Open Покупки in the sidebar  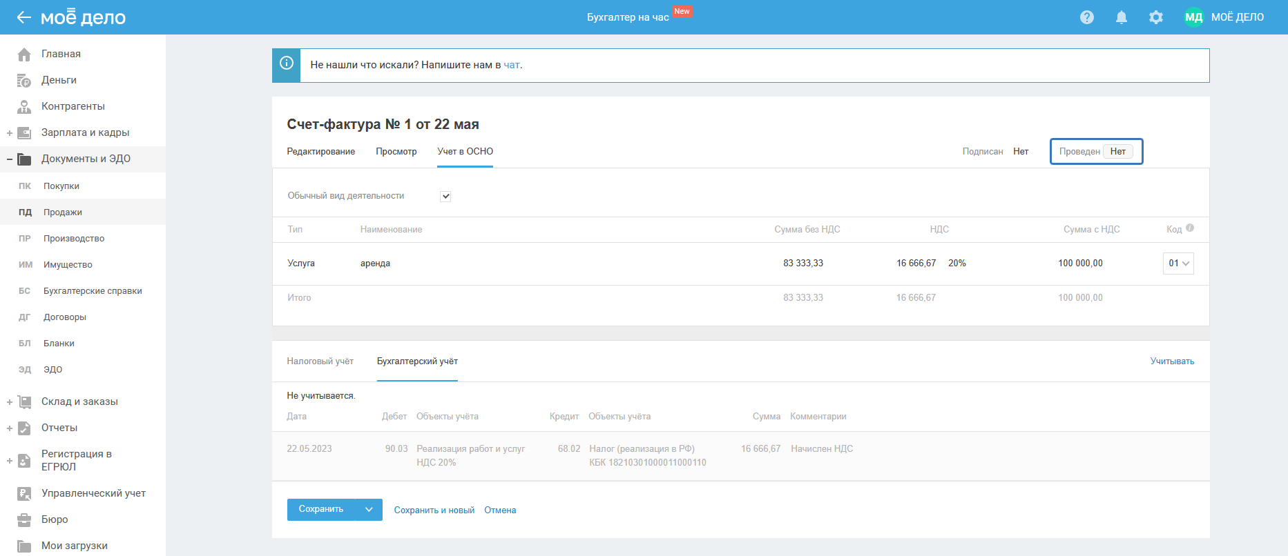[61, 186]
